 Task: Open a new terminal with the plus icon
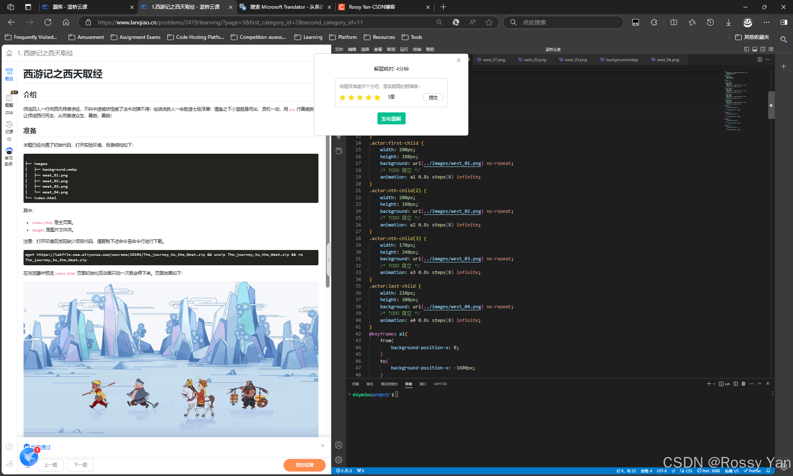coord(709,384)
